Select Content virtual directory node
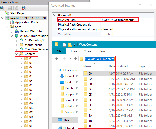The height and width of the screenshot is (129, 156). [x=30, y=54]
